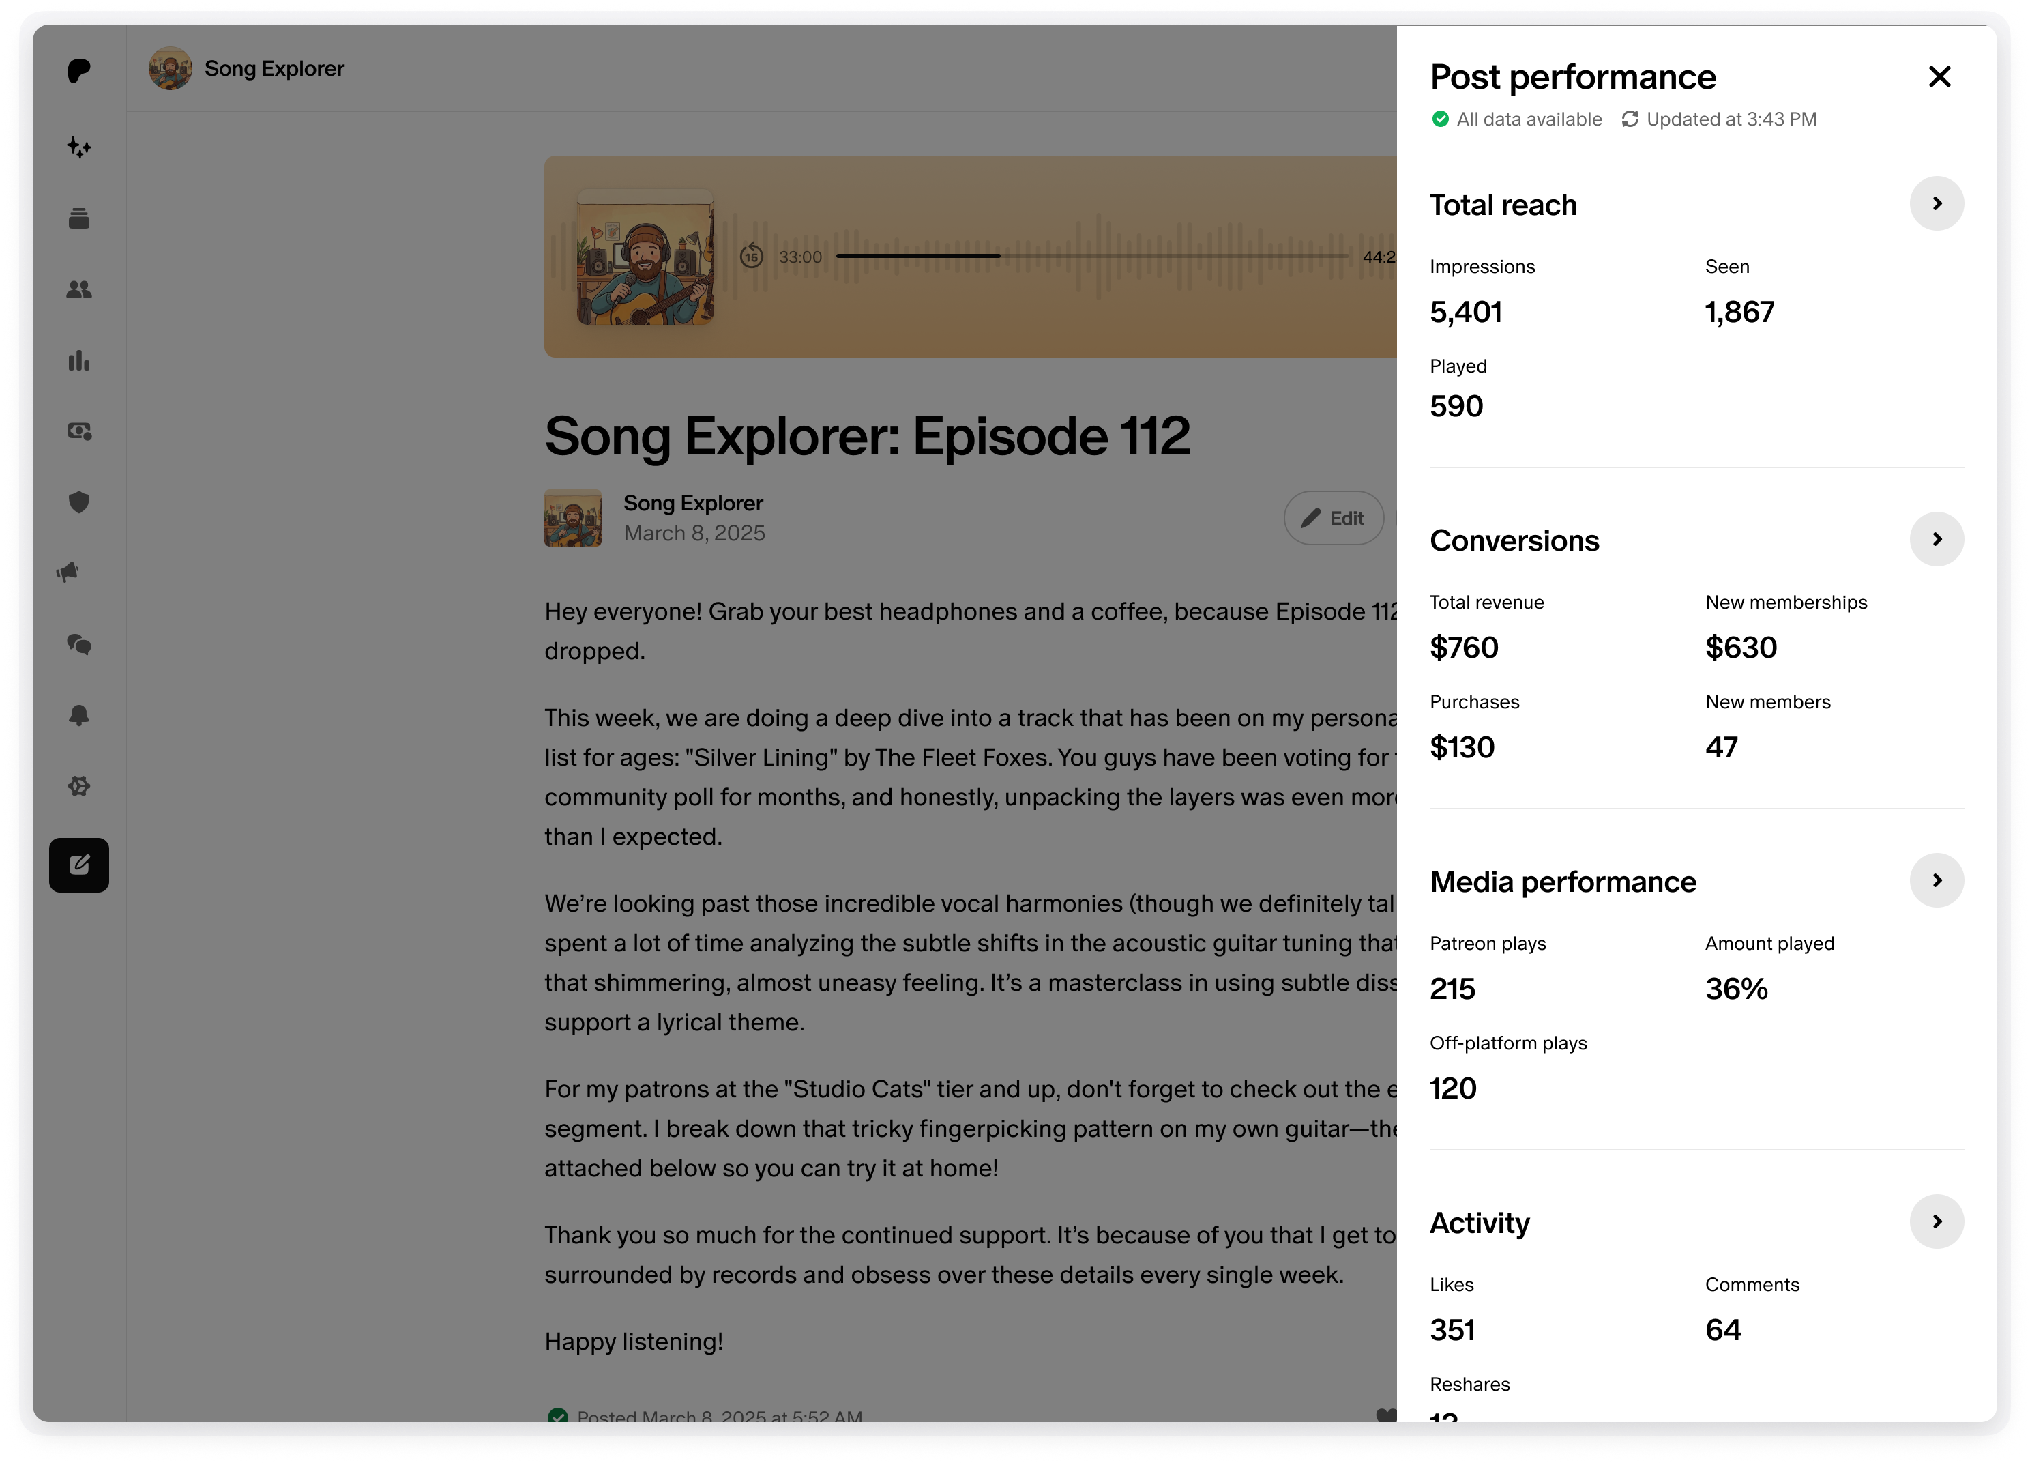This screenshot has height=1463, width=2030.
Task: Open the sparkles icon in sidebar
Action: (78, 147)
